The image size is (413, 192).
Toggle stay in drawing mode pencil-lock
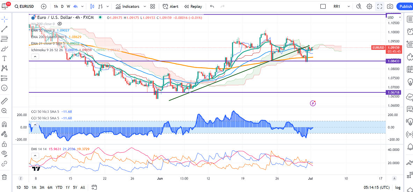(x=5, y=134)
